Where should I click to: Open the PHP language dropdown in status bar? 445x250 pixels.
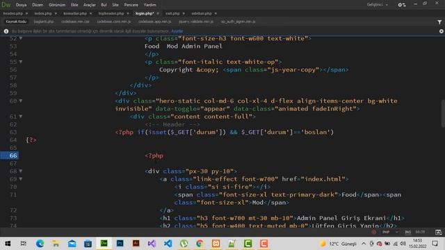click(x=390, y=232)
